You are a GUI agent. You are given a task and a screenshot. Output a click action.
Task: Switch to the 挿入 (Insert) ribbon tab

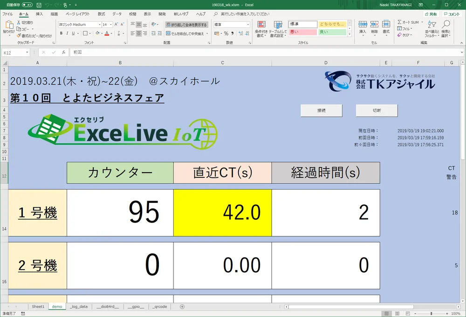(39, 14)
